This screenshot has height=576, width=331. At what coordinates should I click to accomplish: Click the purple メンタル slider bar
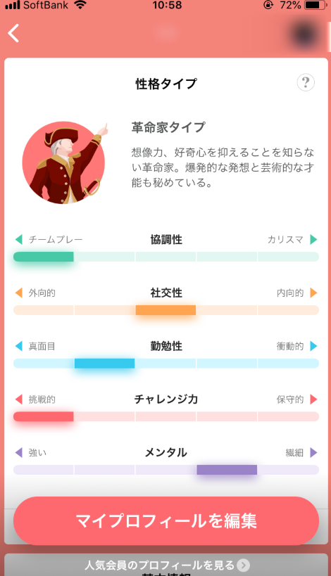(166, 470)
